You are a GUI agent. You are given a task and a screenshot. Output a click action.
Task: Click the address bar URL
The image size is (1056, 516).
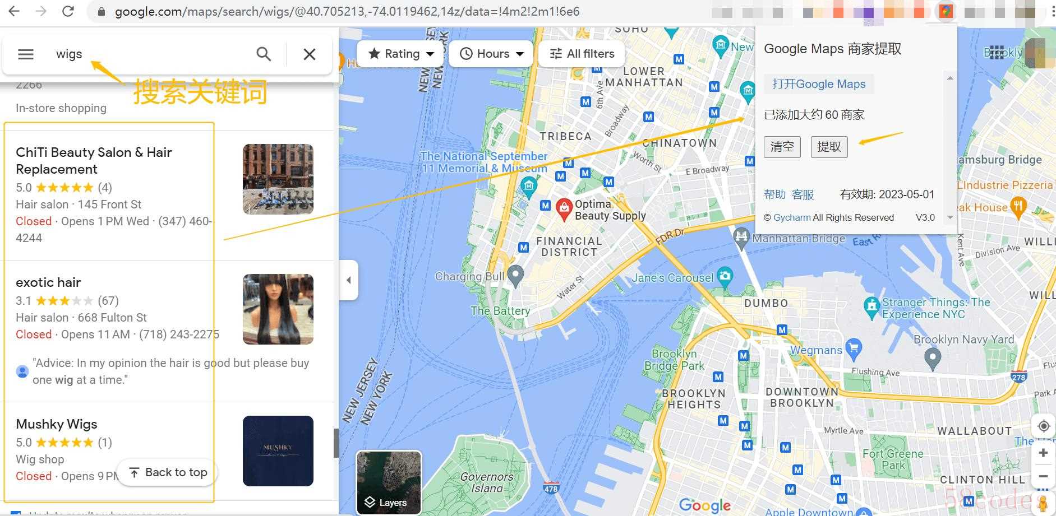click(x=347, y=12)
